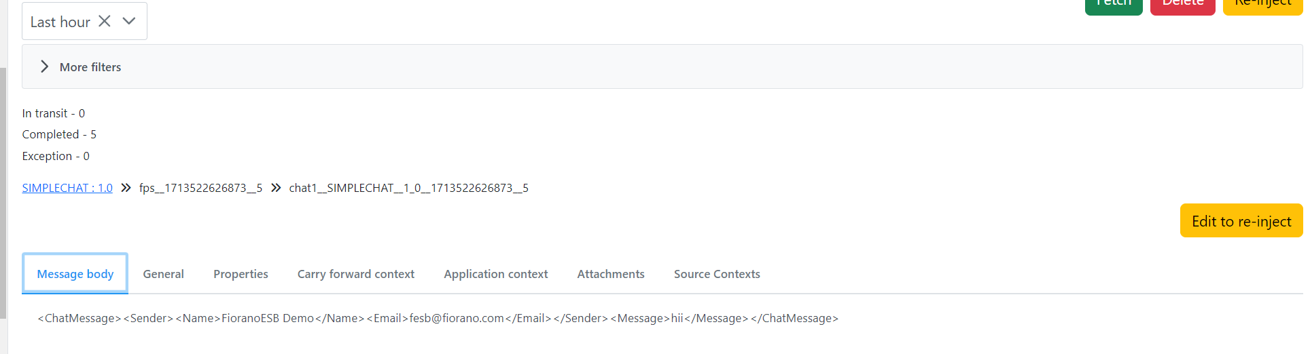
Task: Click the ChatMessage XML body text
Action: pos(438,318)
